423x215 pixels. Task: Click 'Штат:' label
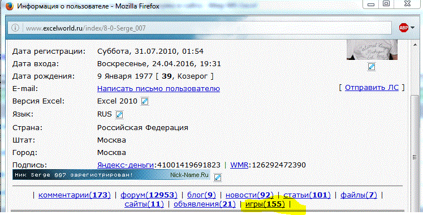pos(24,140)
